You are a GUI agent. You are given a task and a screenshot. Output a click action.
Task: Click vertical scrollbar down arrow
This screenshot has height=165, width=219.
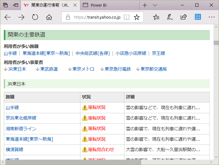pyautogui.click(x=216, y=157)
